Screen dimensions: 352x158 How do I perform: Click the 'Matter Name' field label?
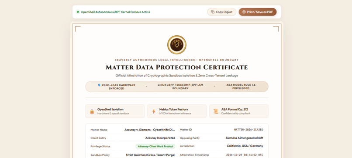coord(99,130)
